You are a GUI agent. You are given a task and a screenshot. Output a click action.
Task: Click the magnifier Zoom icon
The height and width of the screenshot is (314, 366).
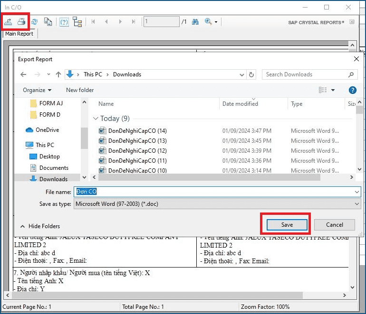(208, 22)
